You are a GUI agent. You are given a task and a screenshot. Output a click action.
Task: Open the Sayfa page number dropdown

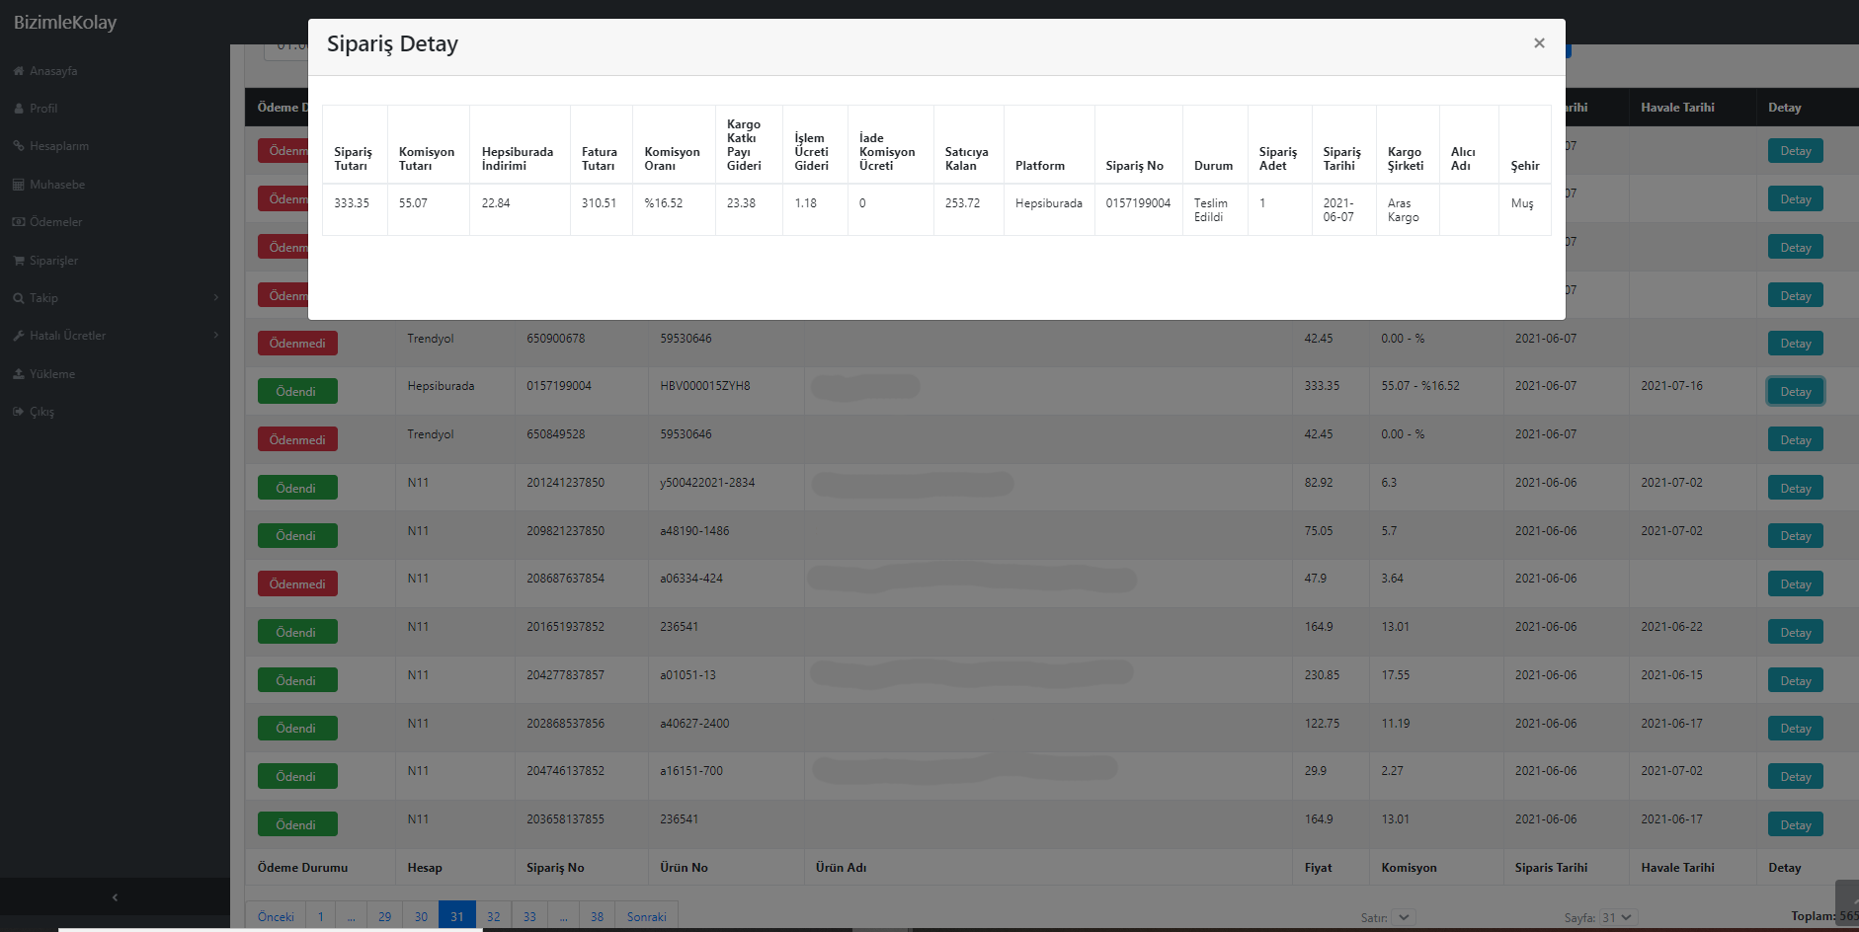1617,917
